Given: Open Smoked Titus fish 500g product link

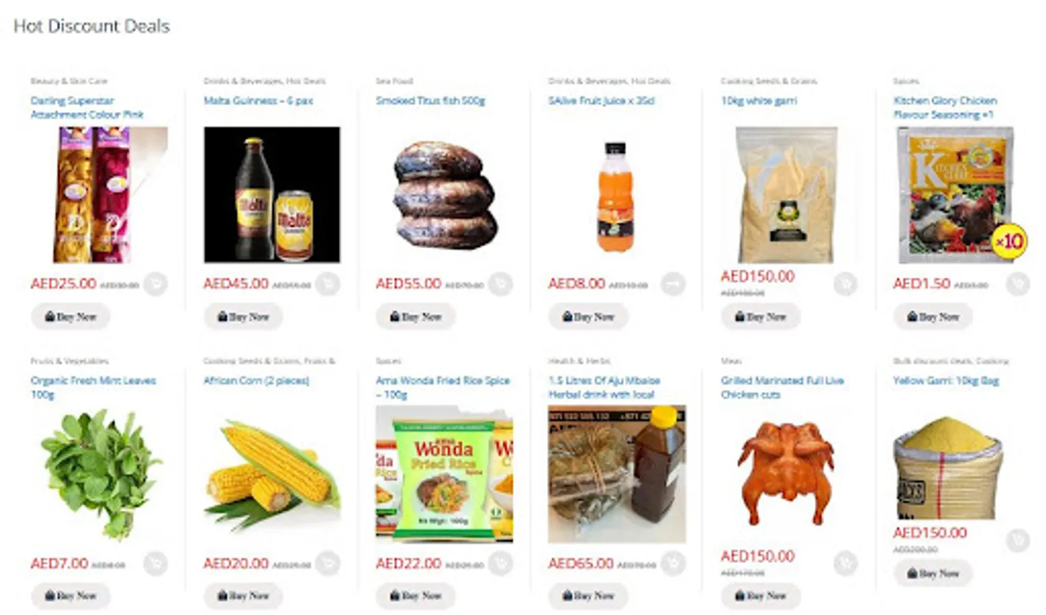Looking at the screenshot, I should [x=430, y=100].
